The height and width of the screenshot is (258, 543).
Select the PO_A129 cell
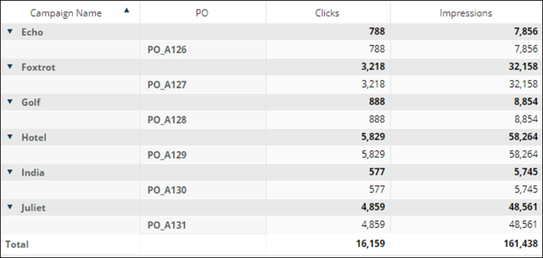tap(167, 155)
